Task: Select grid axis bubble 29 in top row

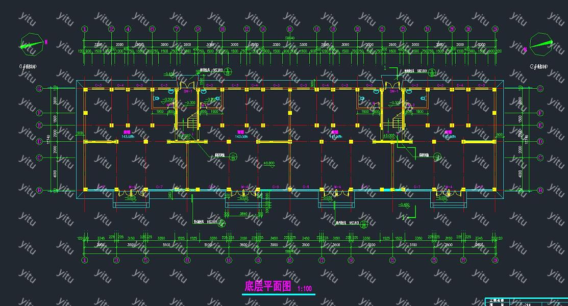Action: point(494,30)
